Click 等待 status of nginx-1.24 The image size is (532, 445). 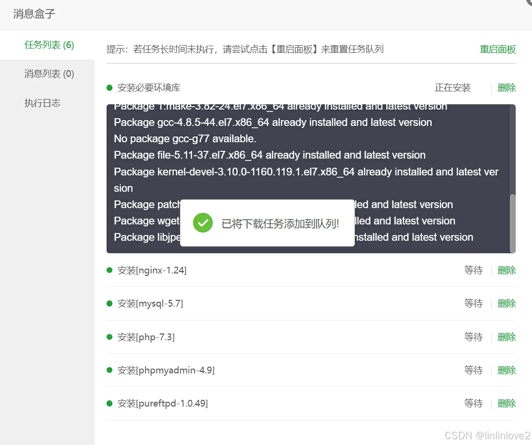pos(473,271)
